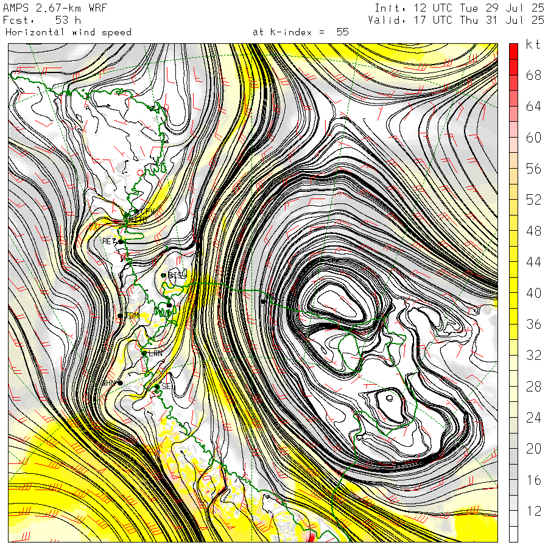Click the TOM station marker

[120, 316]
